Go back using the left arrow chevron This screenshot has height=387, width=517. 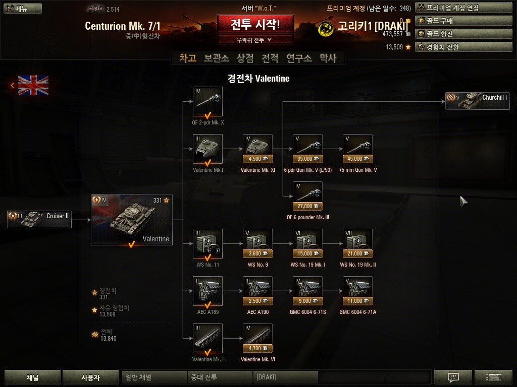(12, 86)
